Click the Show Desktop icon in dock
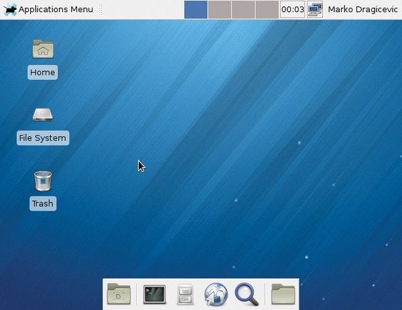402x310 pixels. click(x=119, y=294)
